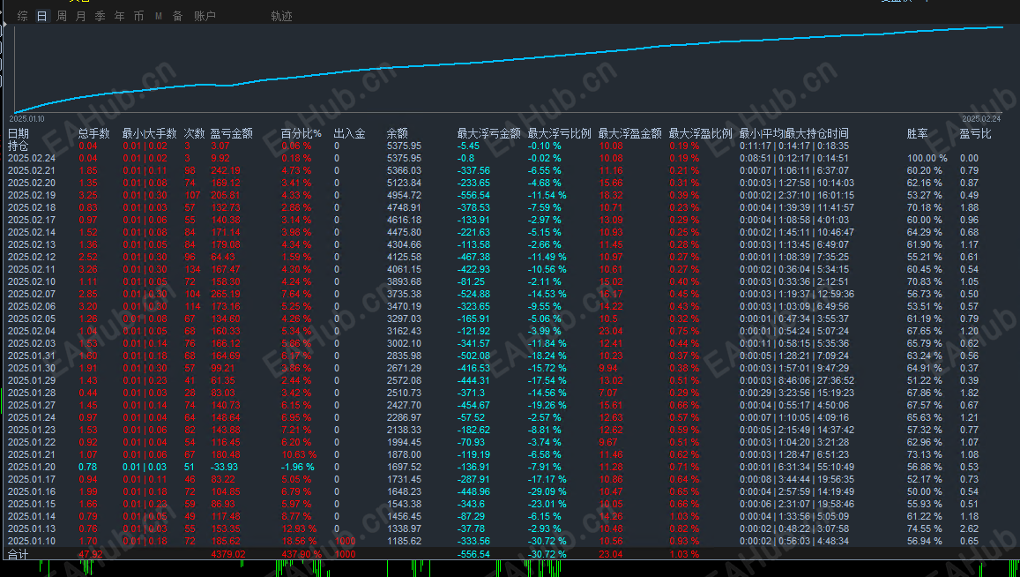Click the balance value 5366.03
The height and width of the screenshot is (577, 1020).
tap(404, 170)
